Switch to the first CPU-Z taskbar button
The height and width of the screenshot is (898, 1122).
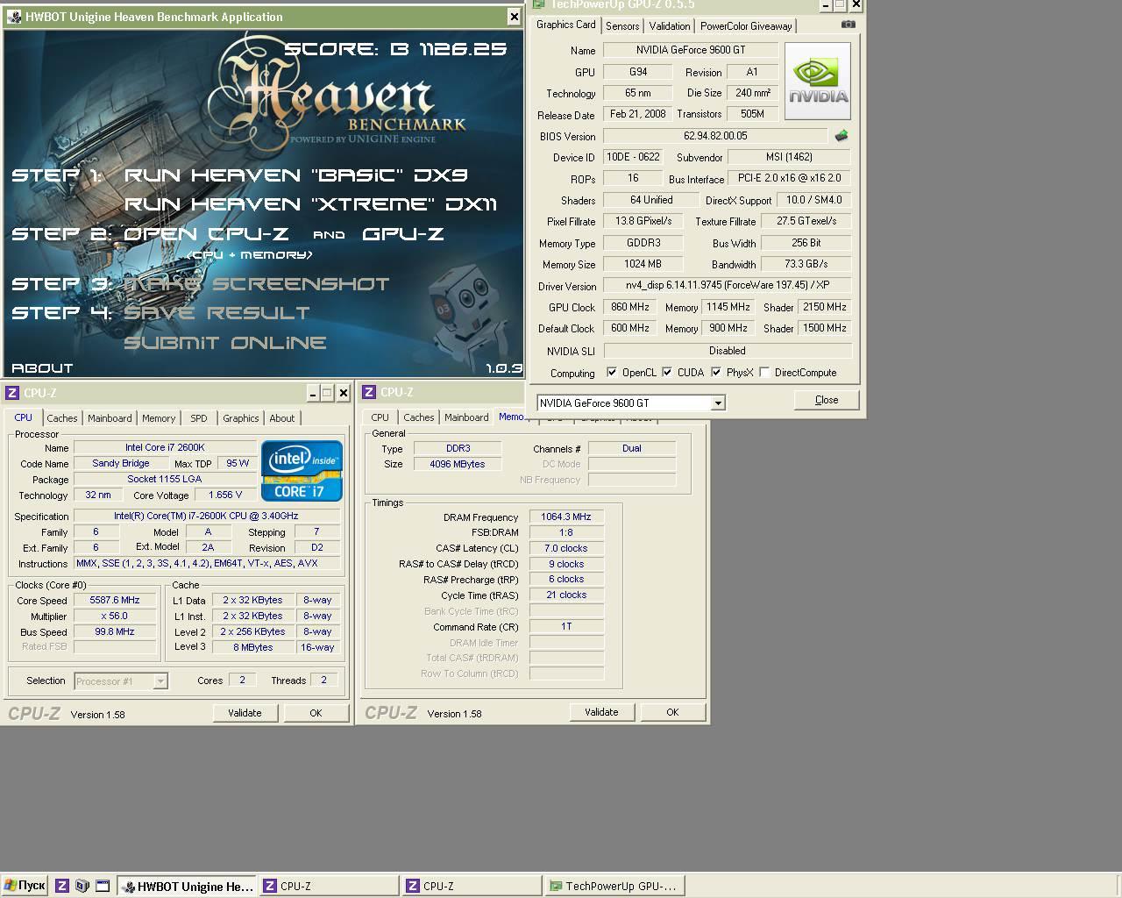(x=330, y=886)
